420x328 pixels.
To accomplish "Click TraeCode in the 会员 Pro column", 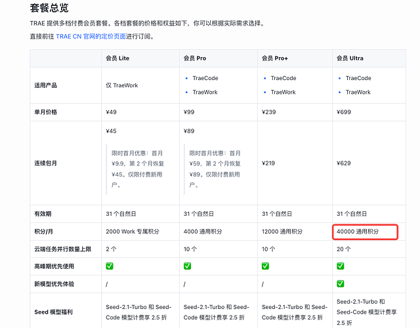I will pos(205,78).
